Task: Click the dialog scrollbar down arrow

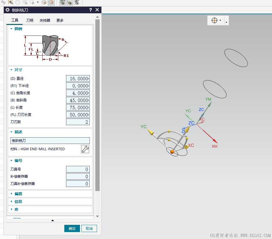Action: pyautogui.click(x=98, y=216)
